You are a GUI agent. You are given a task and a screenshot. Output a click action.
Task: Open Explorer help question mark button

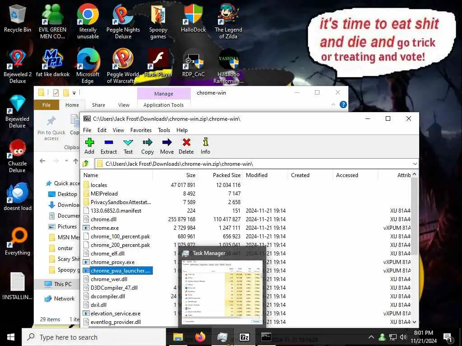[343, 105]
